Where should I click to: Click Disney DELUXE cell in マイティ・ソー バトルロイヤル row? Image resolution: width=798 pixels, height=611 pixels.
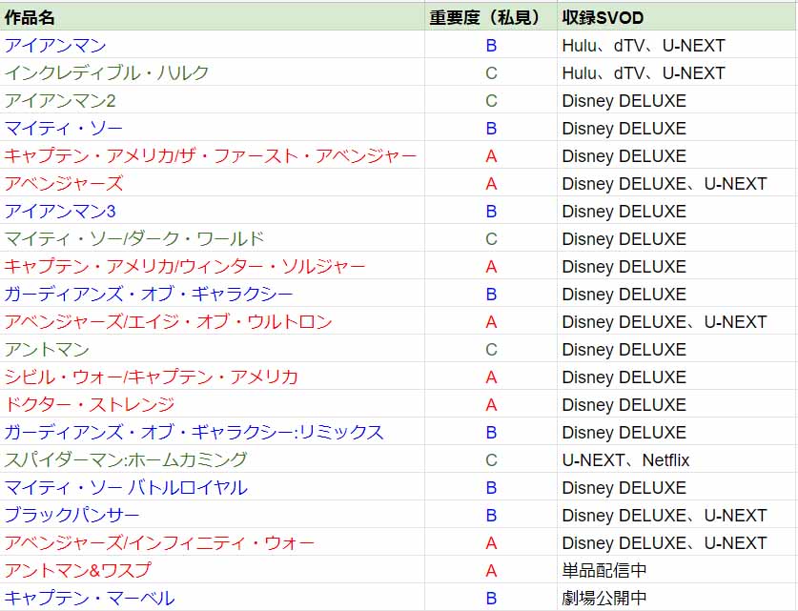tap(677, 487)
